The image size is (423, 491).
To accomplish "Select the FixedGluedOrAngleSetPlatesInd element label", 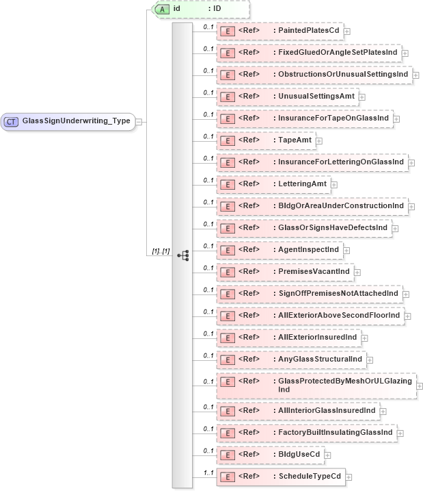I will 336,53.
